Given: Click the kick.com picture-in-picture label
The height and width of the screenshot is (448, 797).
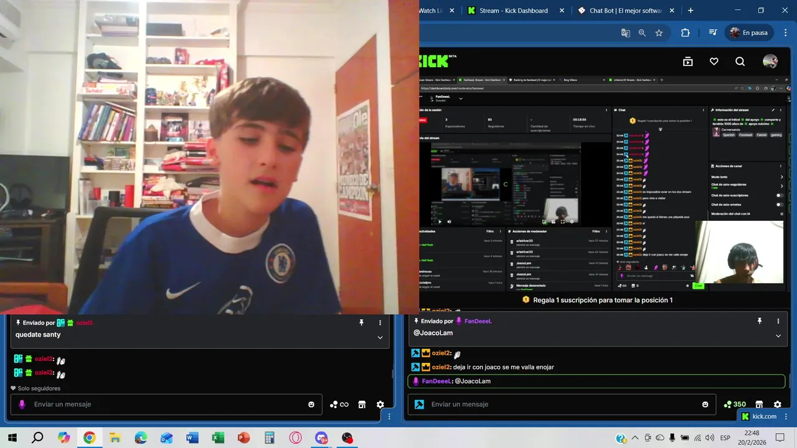Looking at the screenshot, I should click(x=760, y=416).
